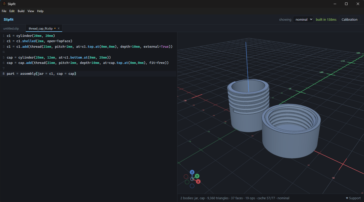
Task: Open the Help menu
Action: pos(40,11)
